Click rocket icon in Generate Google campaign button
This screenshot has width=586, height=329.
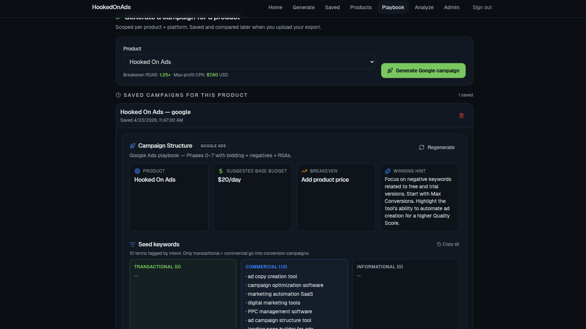tap(390, 71)
